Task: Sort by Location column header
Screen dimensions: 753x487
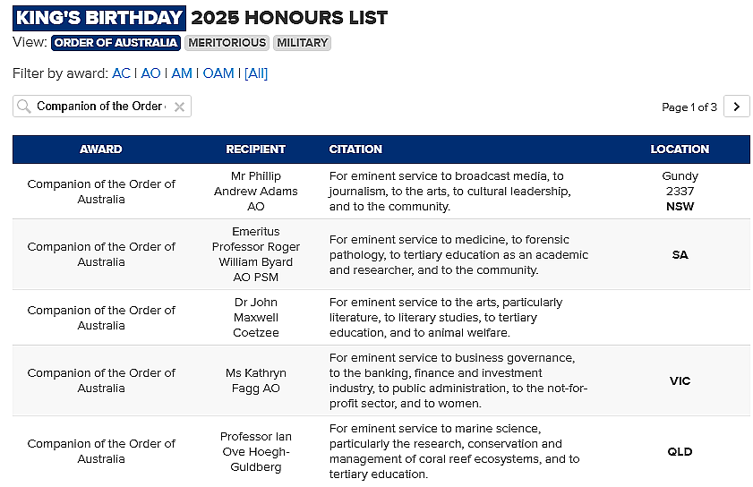Action: click(x=680, y=150)
